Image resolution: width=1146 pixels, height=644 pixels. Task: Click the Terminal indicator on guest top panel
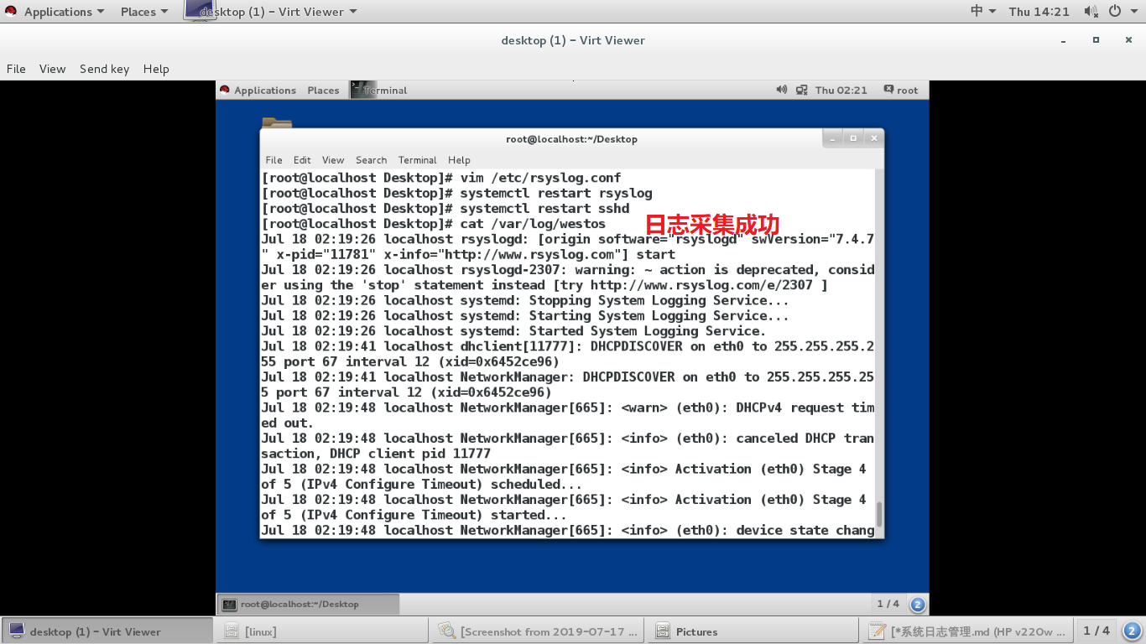379,90
